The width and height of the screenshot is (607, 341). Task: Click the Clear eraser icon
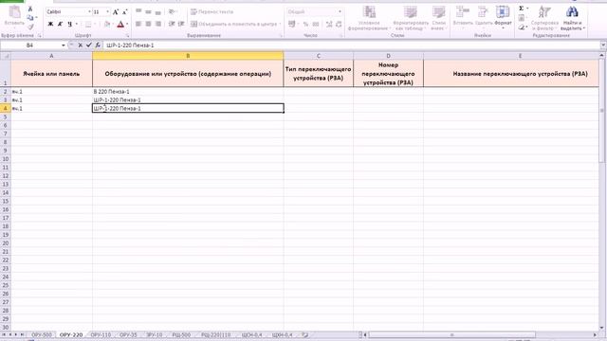[522, 27]
